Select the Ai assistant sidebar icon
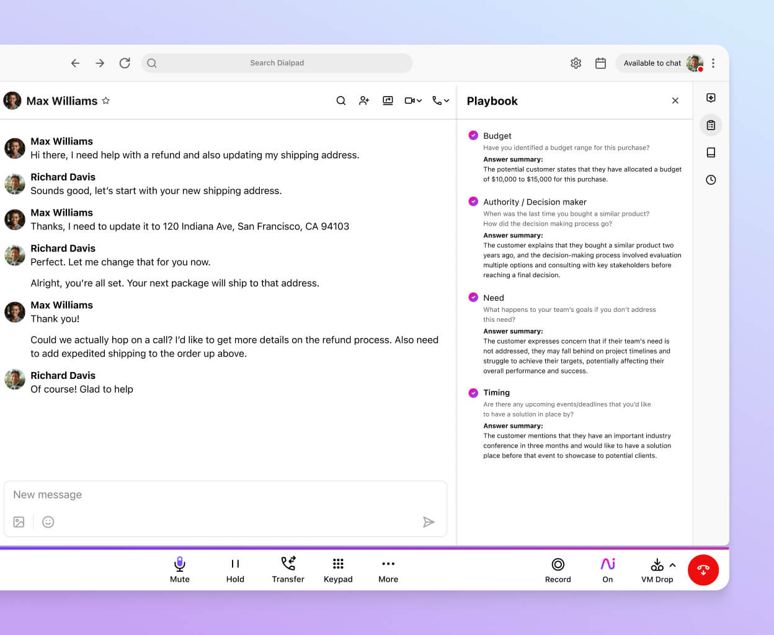Image resolution: width=774 pixels, height=635 pixels. pos(711,97)
